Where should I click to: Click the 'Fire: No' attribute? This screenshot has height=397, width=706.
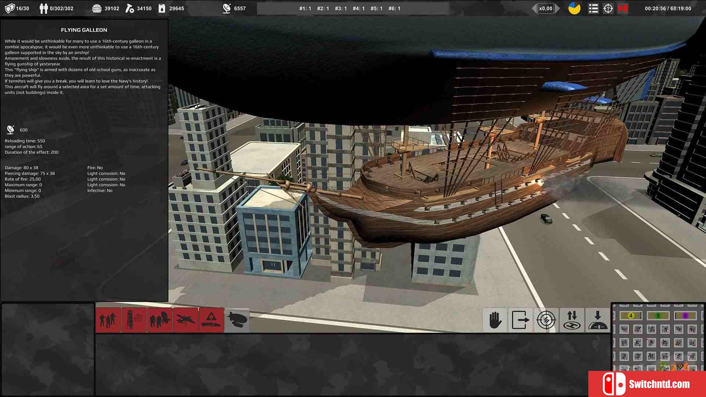click(x=95, y=168)
